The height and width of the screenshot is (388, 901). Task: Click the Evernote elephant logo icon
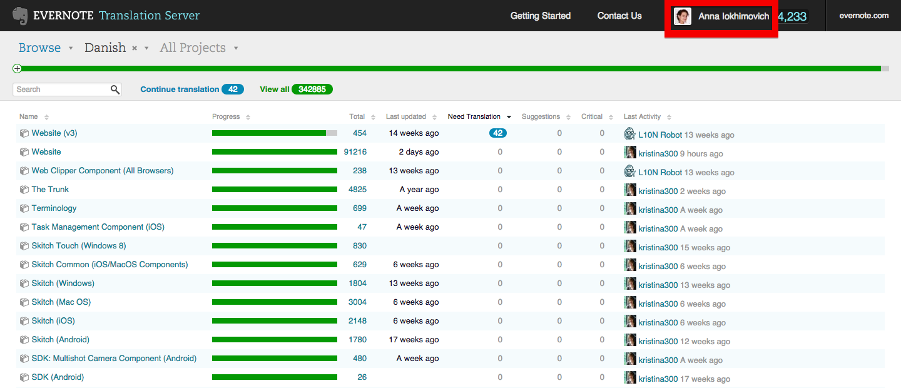coord(20,16)
